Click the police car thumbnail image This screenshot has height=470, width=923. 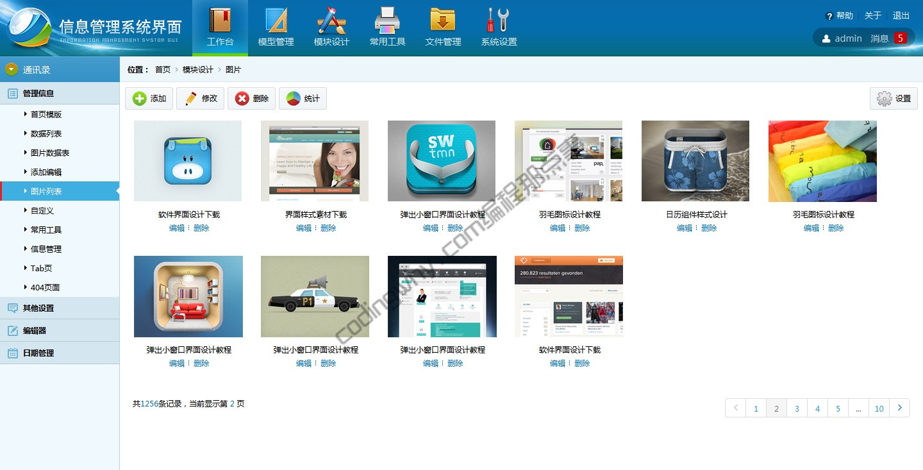tap(315, 296)
